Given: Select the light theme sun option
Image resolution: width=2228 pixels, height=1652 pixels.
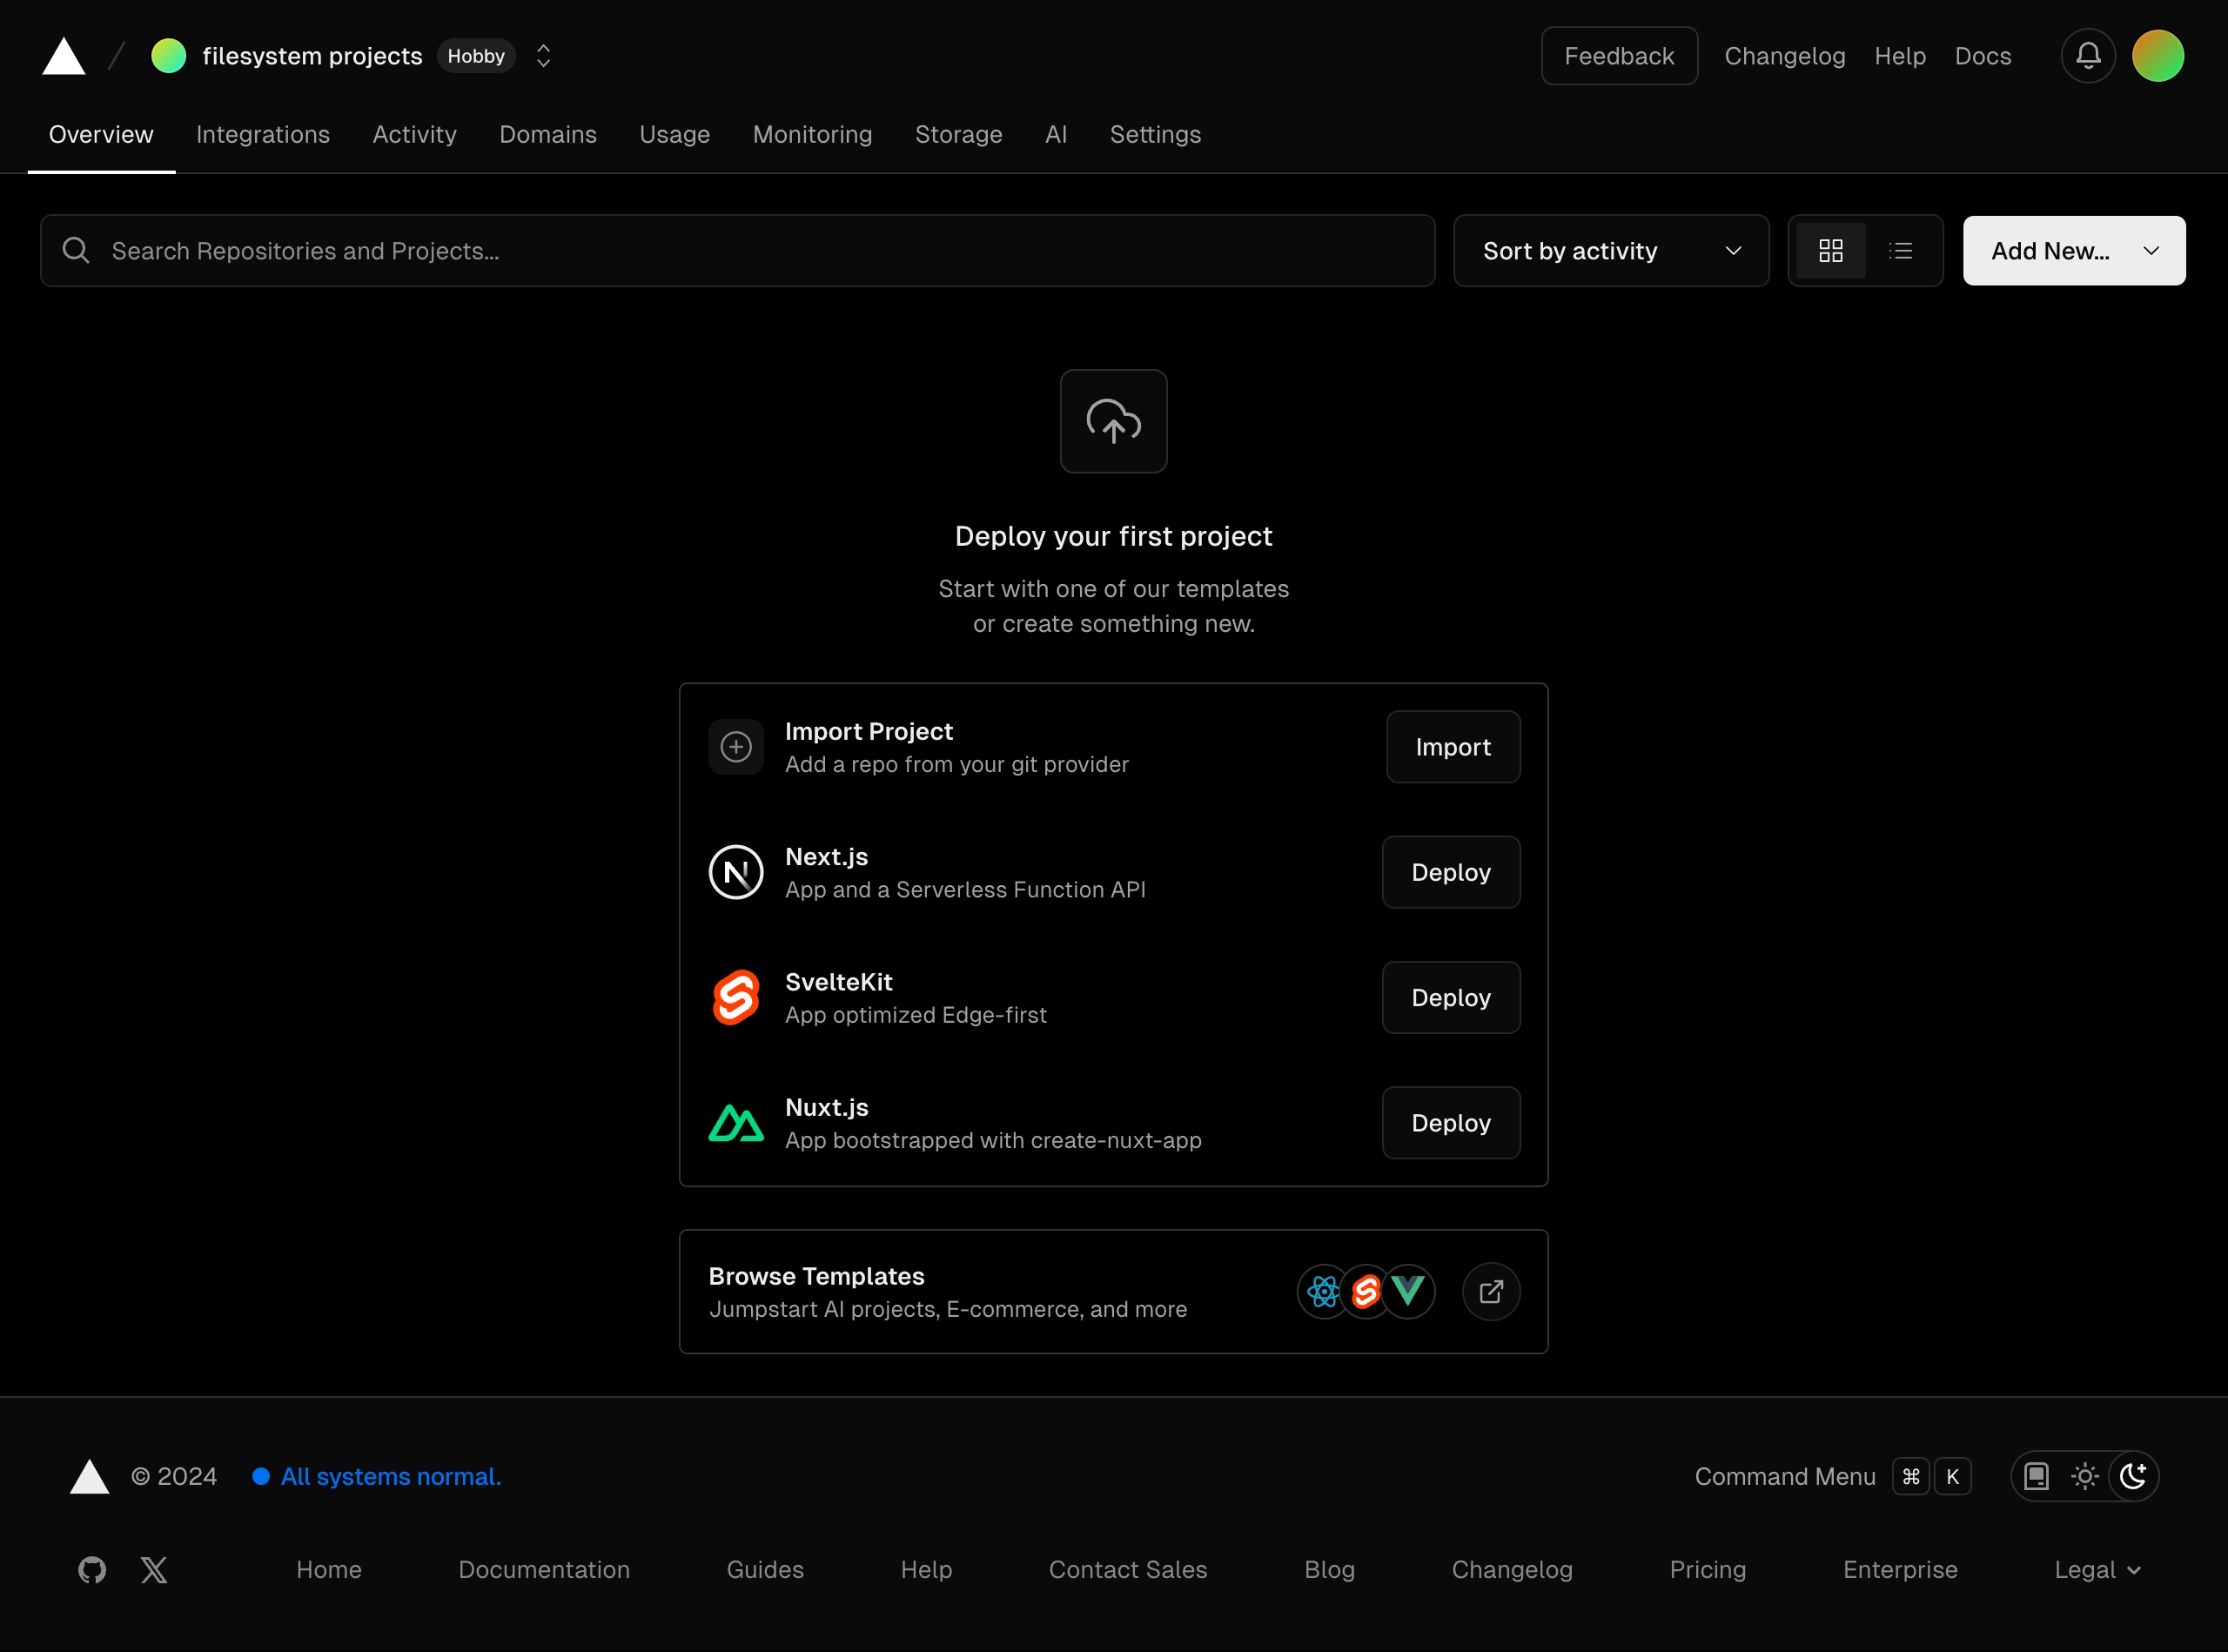Looking at the screenshot, I should [2085, 1477].
